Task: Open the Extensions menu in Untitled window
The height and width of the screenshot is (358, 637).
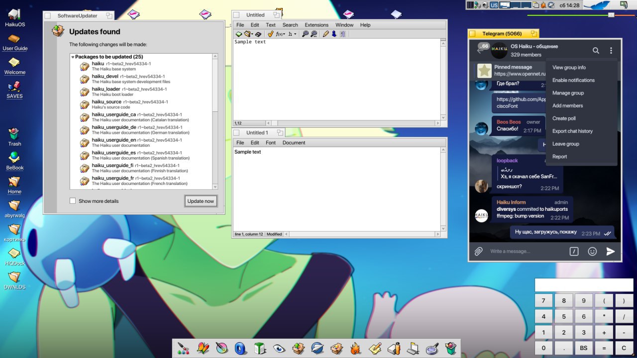Action: coord(317,25)
